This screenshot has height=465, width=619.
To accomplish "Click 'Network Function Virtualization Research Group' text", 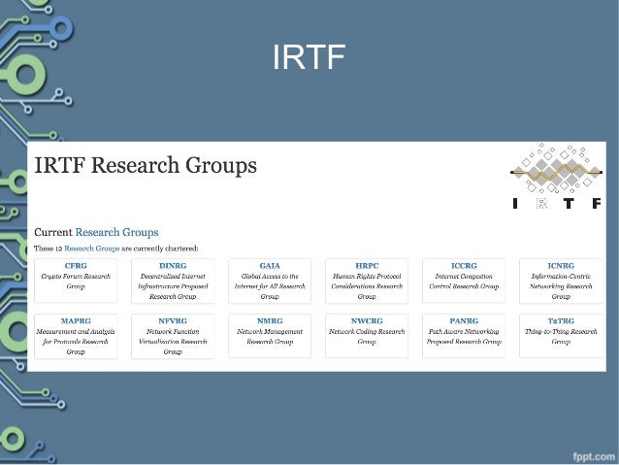I will 173,342.
